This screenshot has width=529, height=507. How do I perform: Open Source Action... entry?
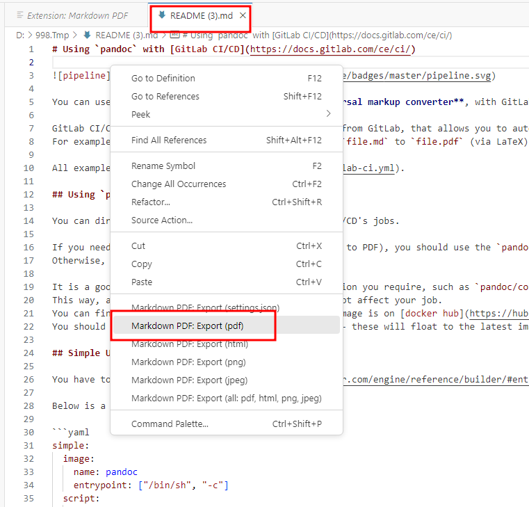227,220
